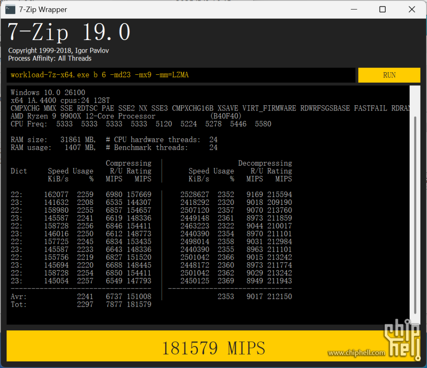Click compression speed value 141632

[56, 202]
